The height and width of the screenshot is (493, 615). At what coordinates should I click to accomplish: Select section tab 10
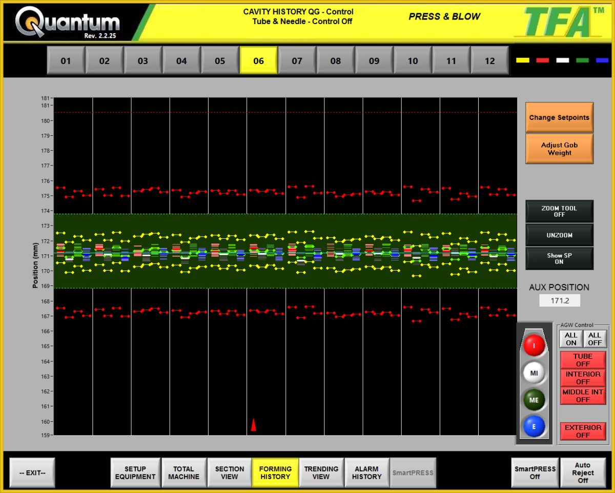413,60
